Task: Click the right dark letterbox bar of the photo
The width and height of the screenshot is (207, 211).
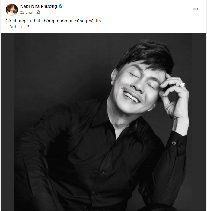Action: (199, 122)
